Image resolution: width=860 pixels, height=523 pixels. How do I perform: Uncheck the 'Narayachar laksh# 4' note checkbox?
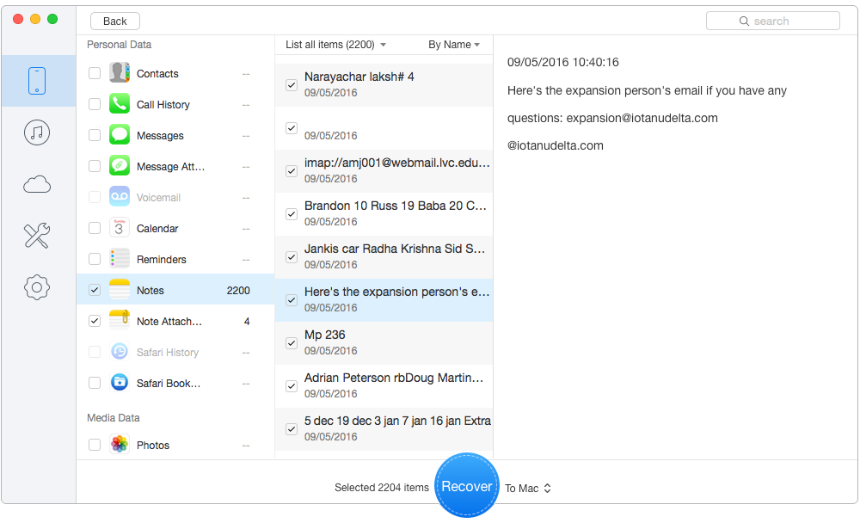point(292,85)
